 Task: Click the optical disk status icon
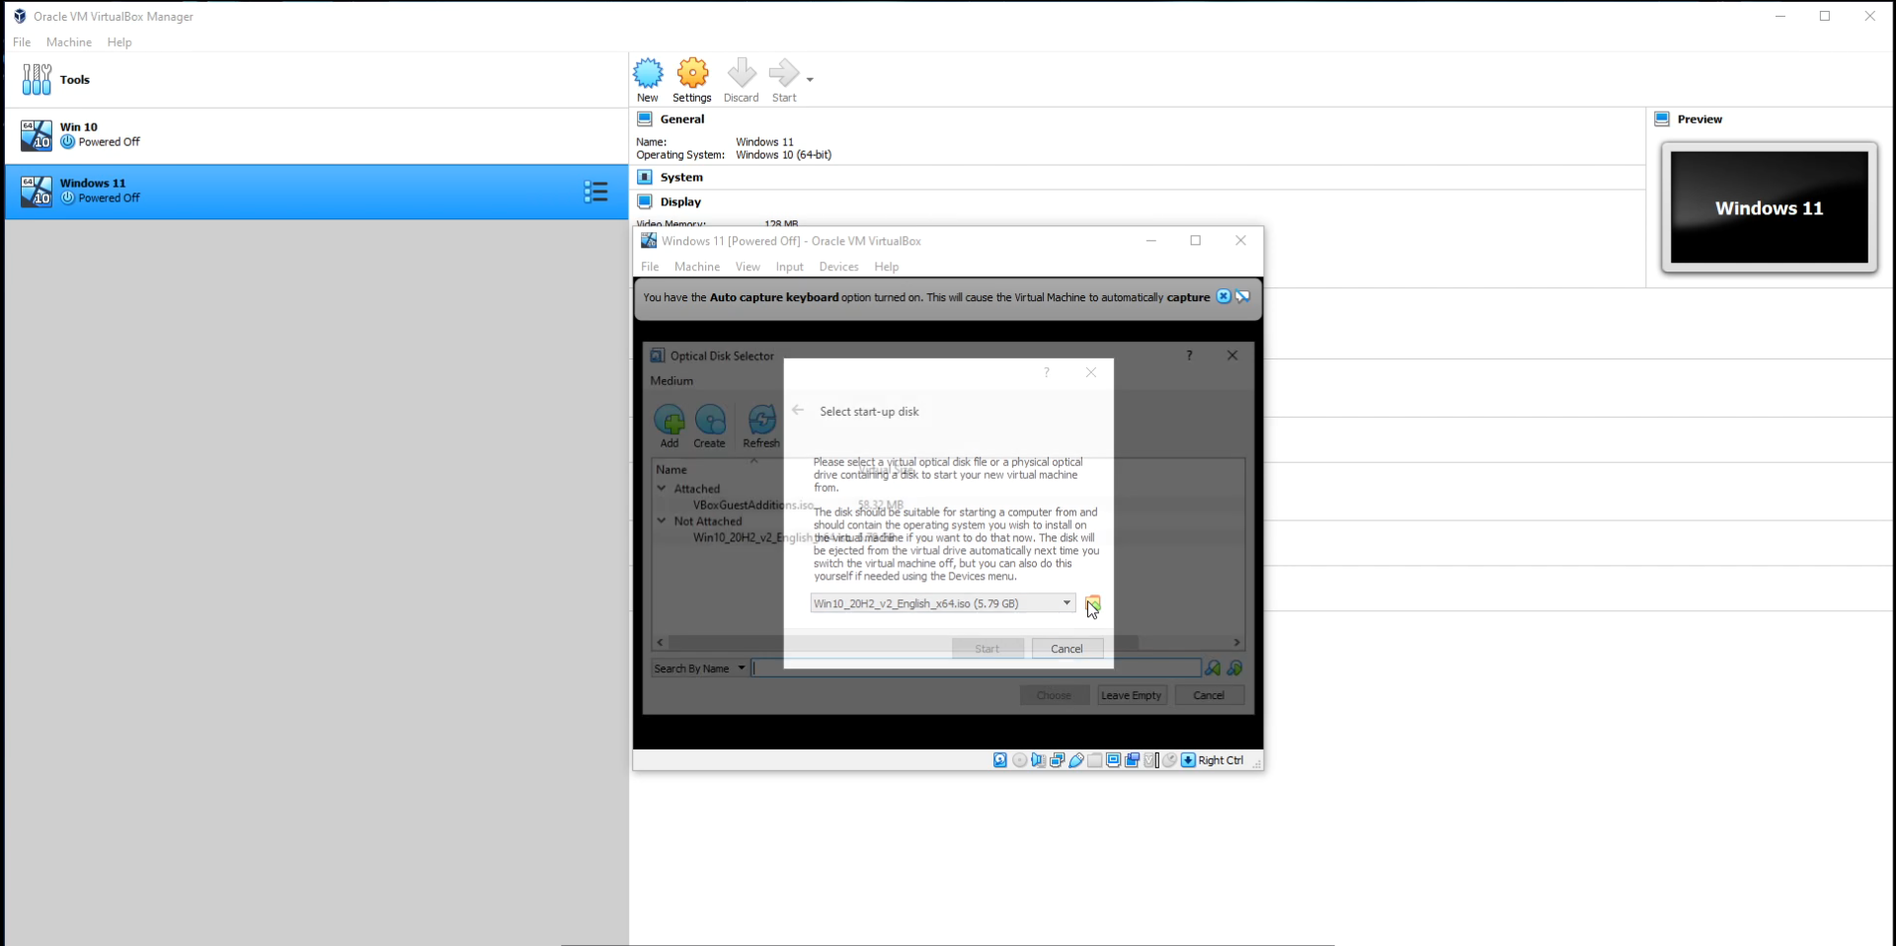coord(1020,760)
